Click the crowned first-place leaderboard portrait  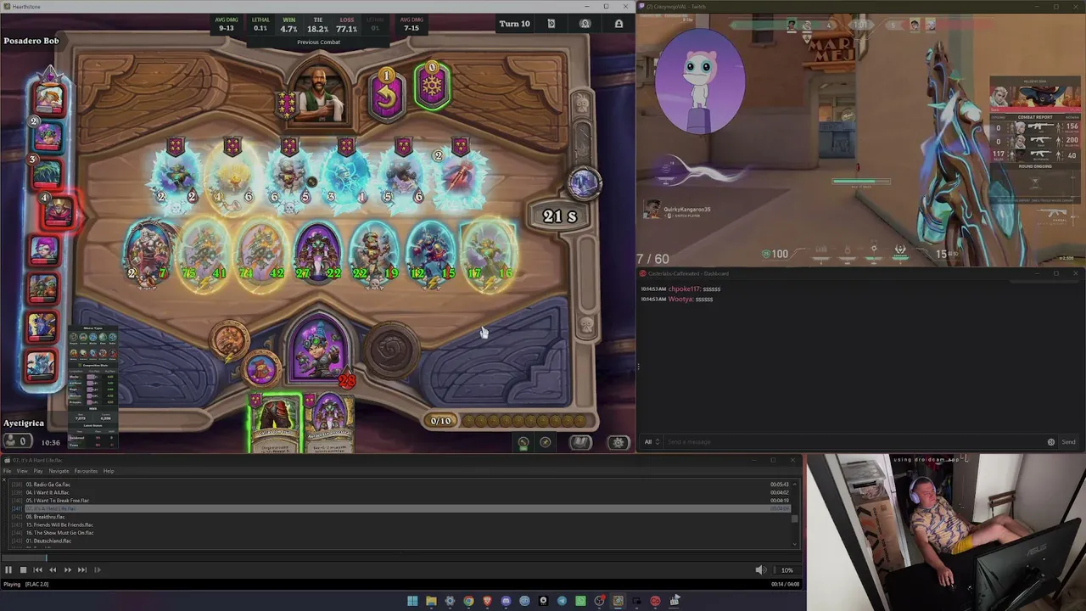tap(49, 98)
